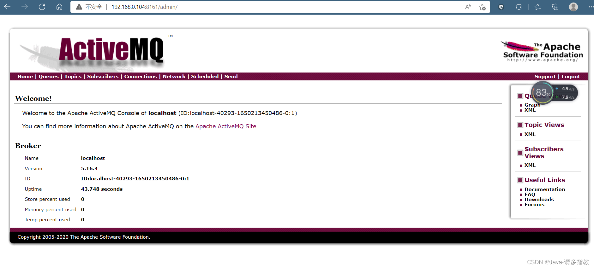Click the browser forward arrow
The image size is (594, 268).
(25, 7)
